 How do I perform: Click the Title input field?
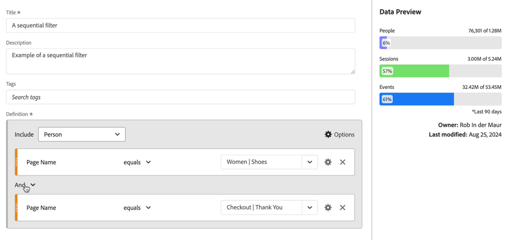[180, 25]
